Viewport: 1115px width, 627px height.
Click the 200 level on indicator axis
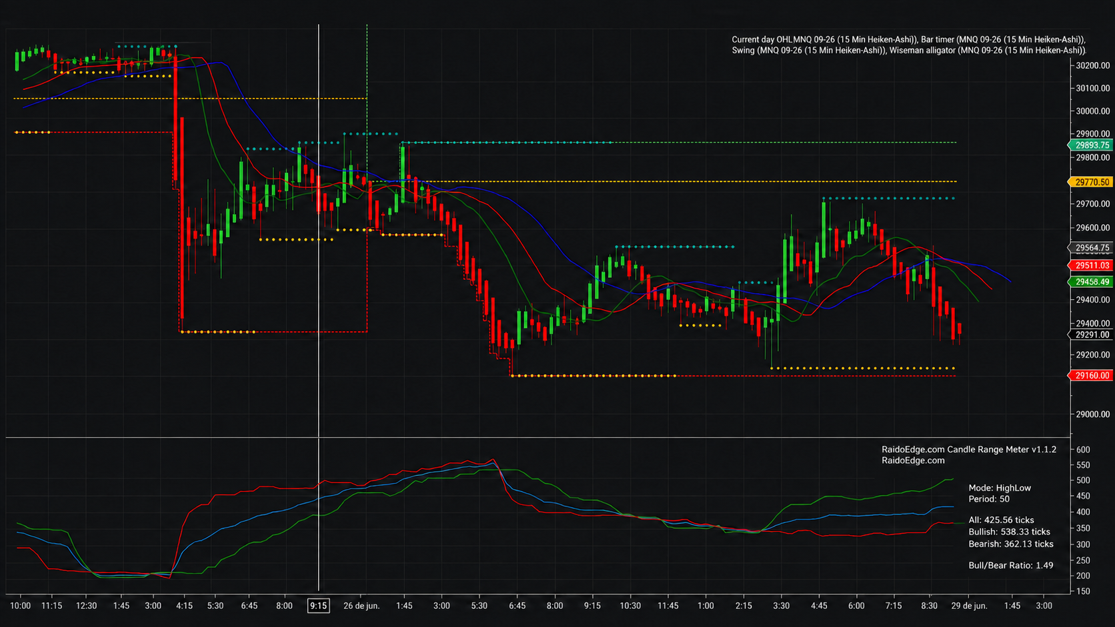point(1083,576)
